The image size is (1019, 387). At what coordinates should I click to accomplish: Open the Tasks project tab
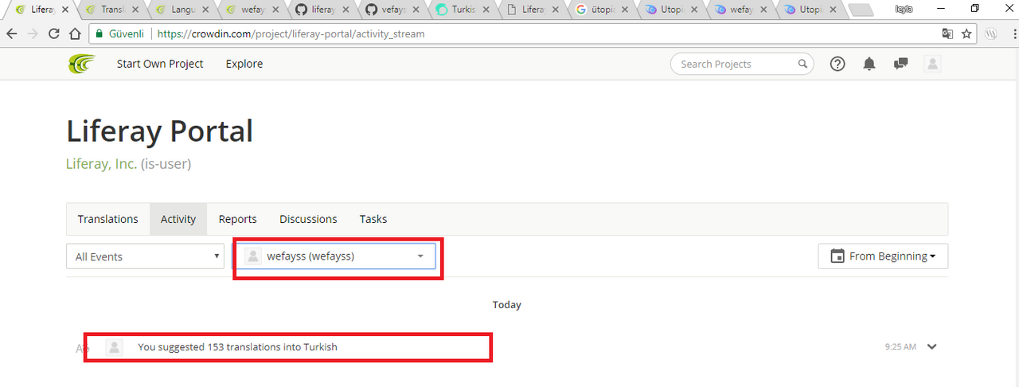coord(373,219)
